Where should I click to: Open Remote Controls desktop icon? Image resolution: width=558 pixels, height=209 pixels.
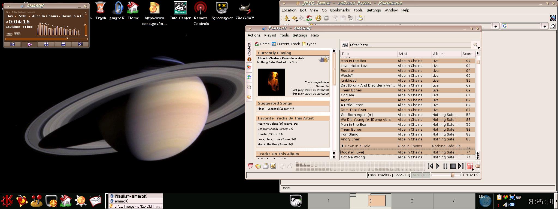click(201, 14)
